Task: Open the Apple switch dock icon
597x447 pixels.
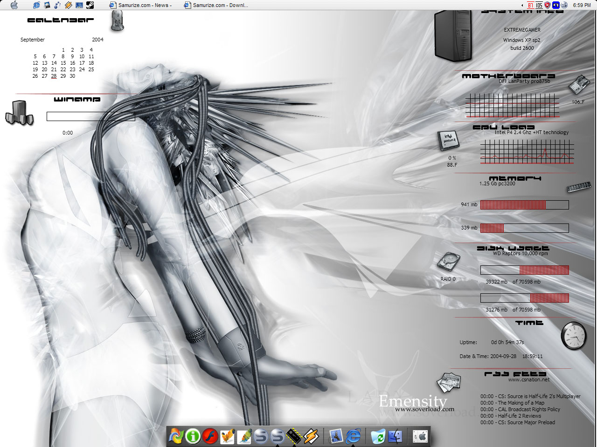Action: [420, 436]
